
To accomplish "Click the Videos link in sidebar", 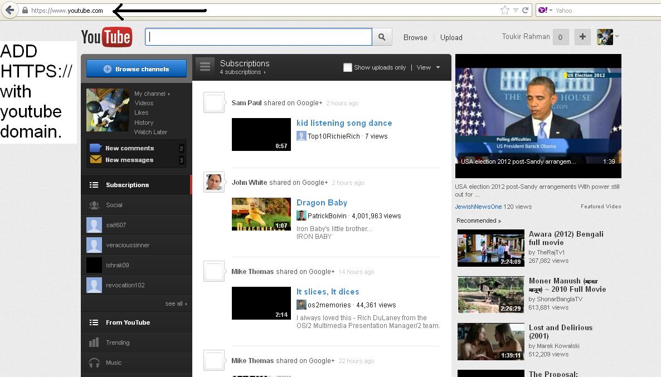I will pos(144,103).
